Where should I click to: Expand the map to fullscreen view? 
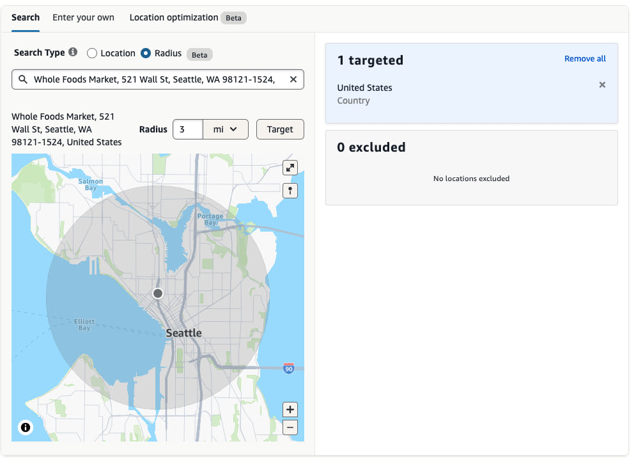[x=290, y=168]
